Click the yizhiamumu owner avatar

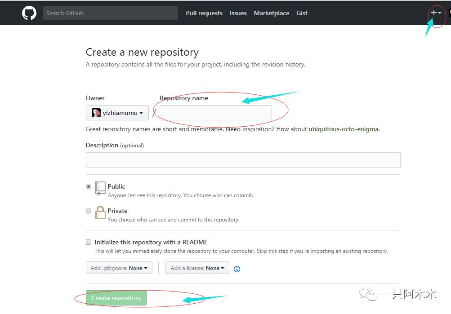[x=96, y=113]
